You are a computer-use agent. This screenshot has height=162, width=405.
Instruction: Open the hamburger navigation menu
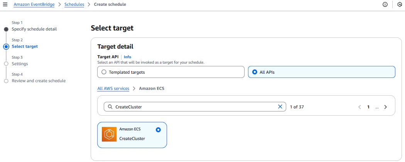point(5,4)
